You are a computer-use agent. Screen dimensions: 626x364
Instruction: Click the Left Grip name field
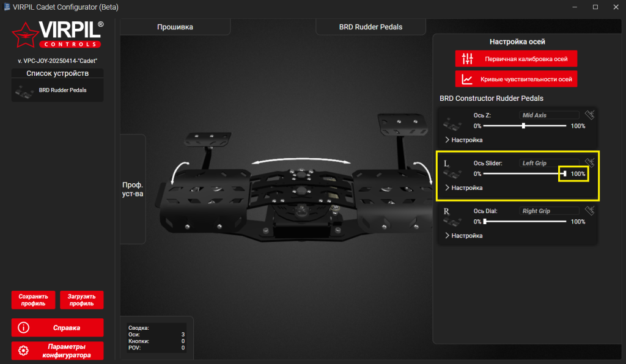point(549,162)
